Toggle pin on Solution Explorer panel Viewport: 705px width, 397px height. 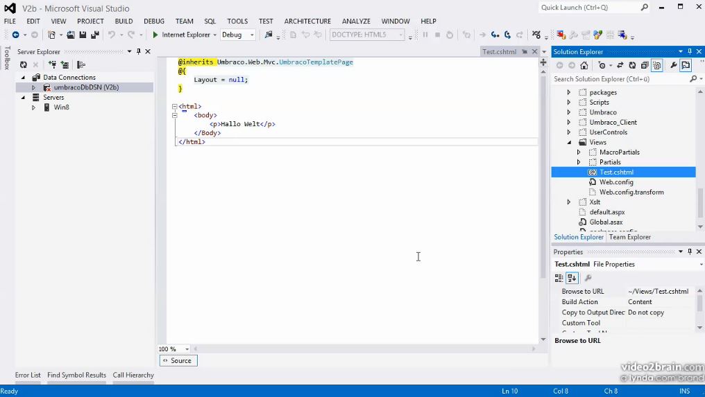[690, 51]
